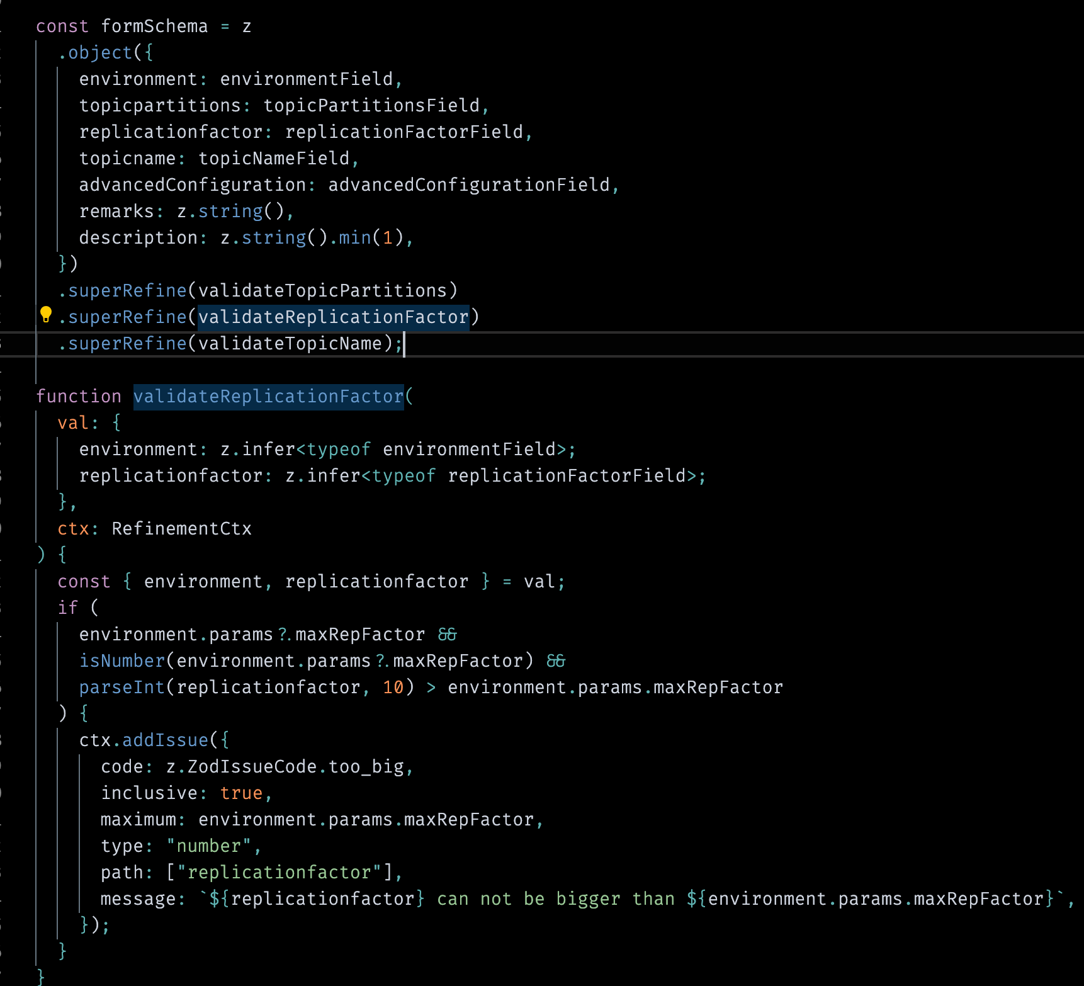
Task: Click the maxRepFactor template expression in message
Action: [869, 898]
